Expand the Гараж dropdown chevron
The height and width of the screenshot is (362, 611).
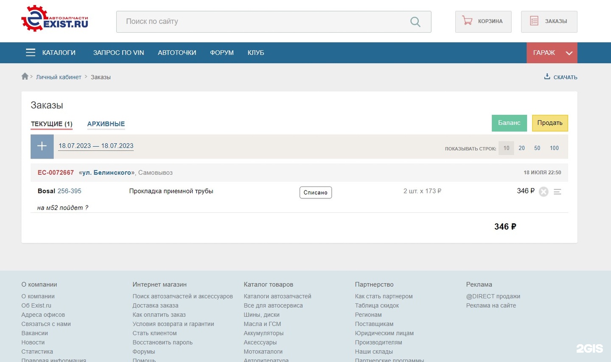569,53
